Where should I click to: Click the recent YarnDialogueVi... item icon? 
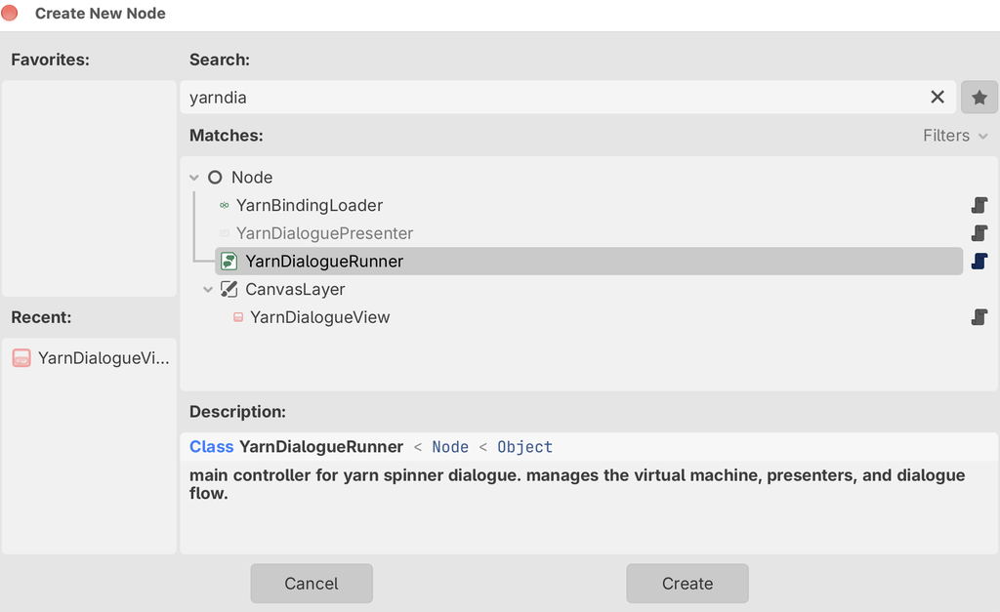click(21, 358)
